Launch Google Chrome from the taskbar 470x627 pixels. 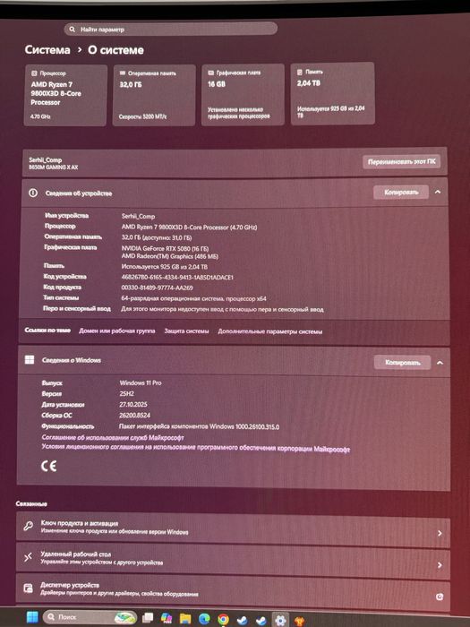coord(223,620)
